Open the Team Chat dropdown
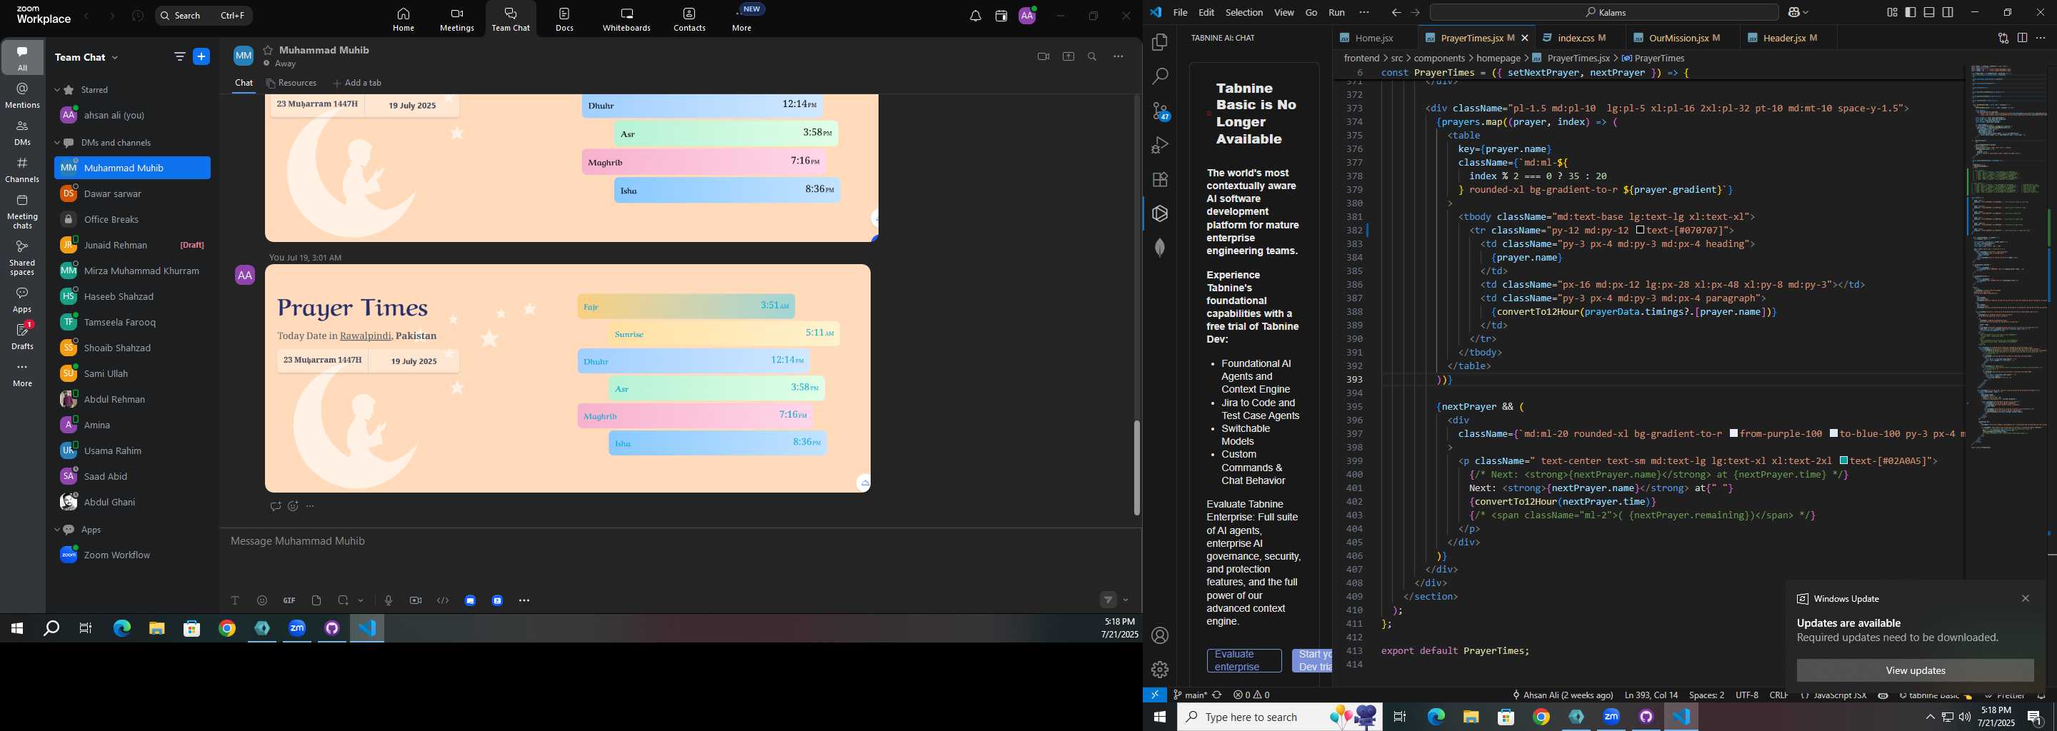 click(86, 57)
